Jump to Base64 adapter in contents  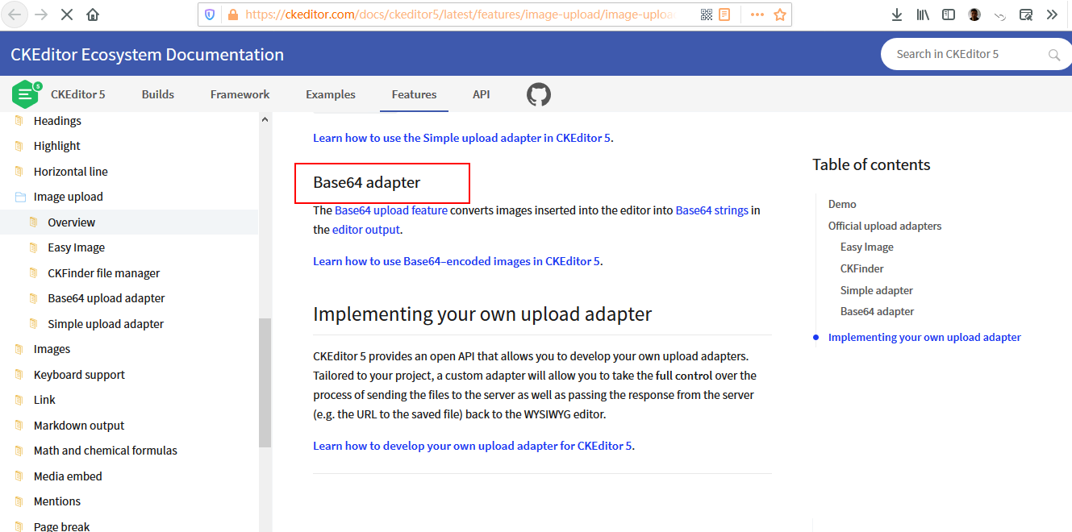[878, 311]
